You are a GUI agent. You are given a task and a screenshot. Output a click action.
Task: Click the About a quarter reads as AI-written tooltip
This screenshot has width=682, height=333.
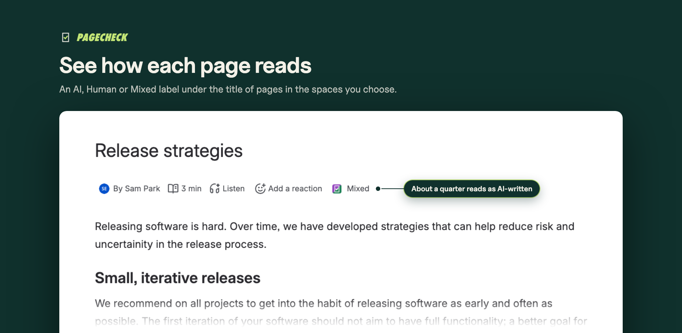tap(472, 189)
